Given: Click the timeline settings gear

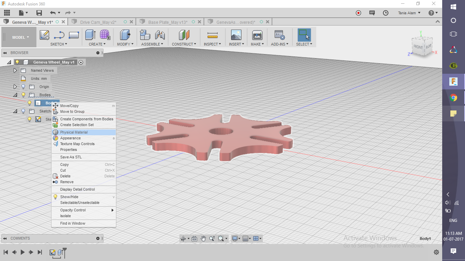Looking at the screenshot, I should point(436,252).
